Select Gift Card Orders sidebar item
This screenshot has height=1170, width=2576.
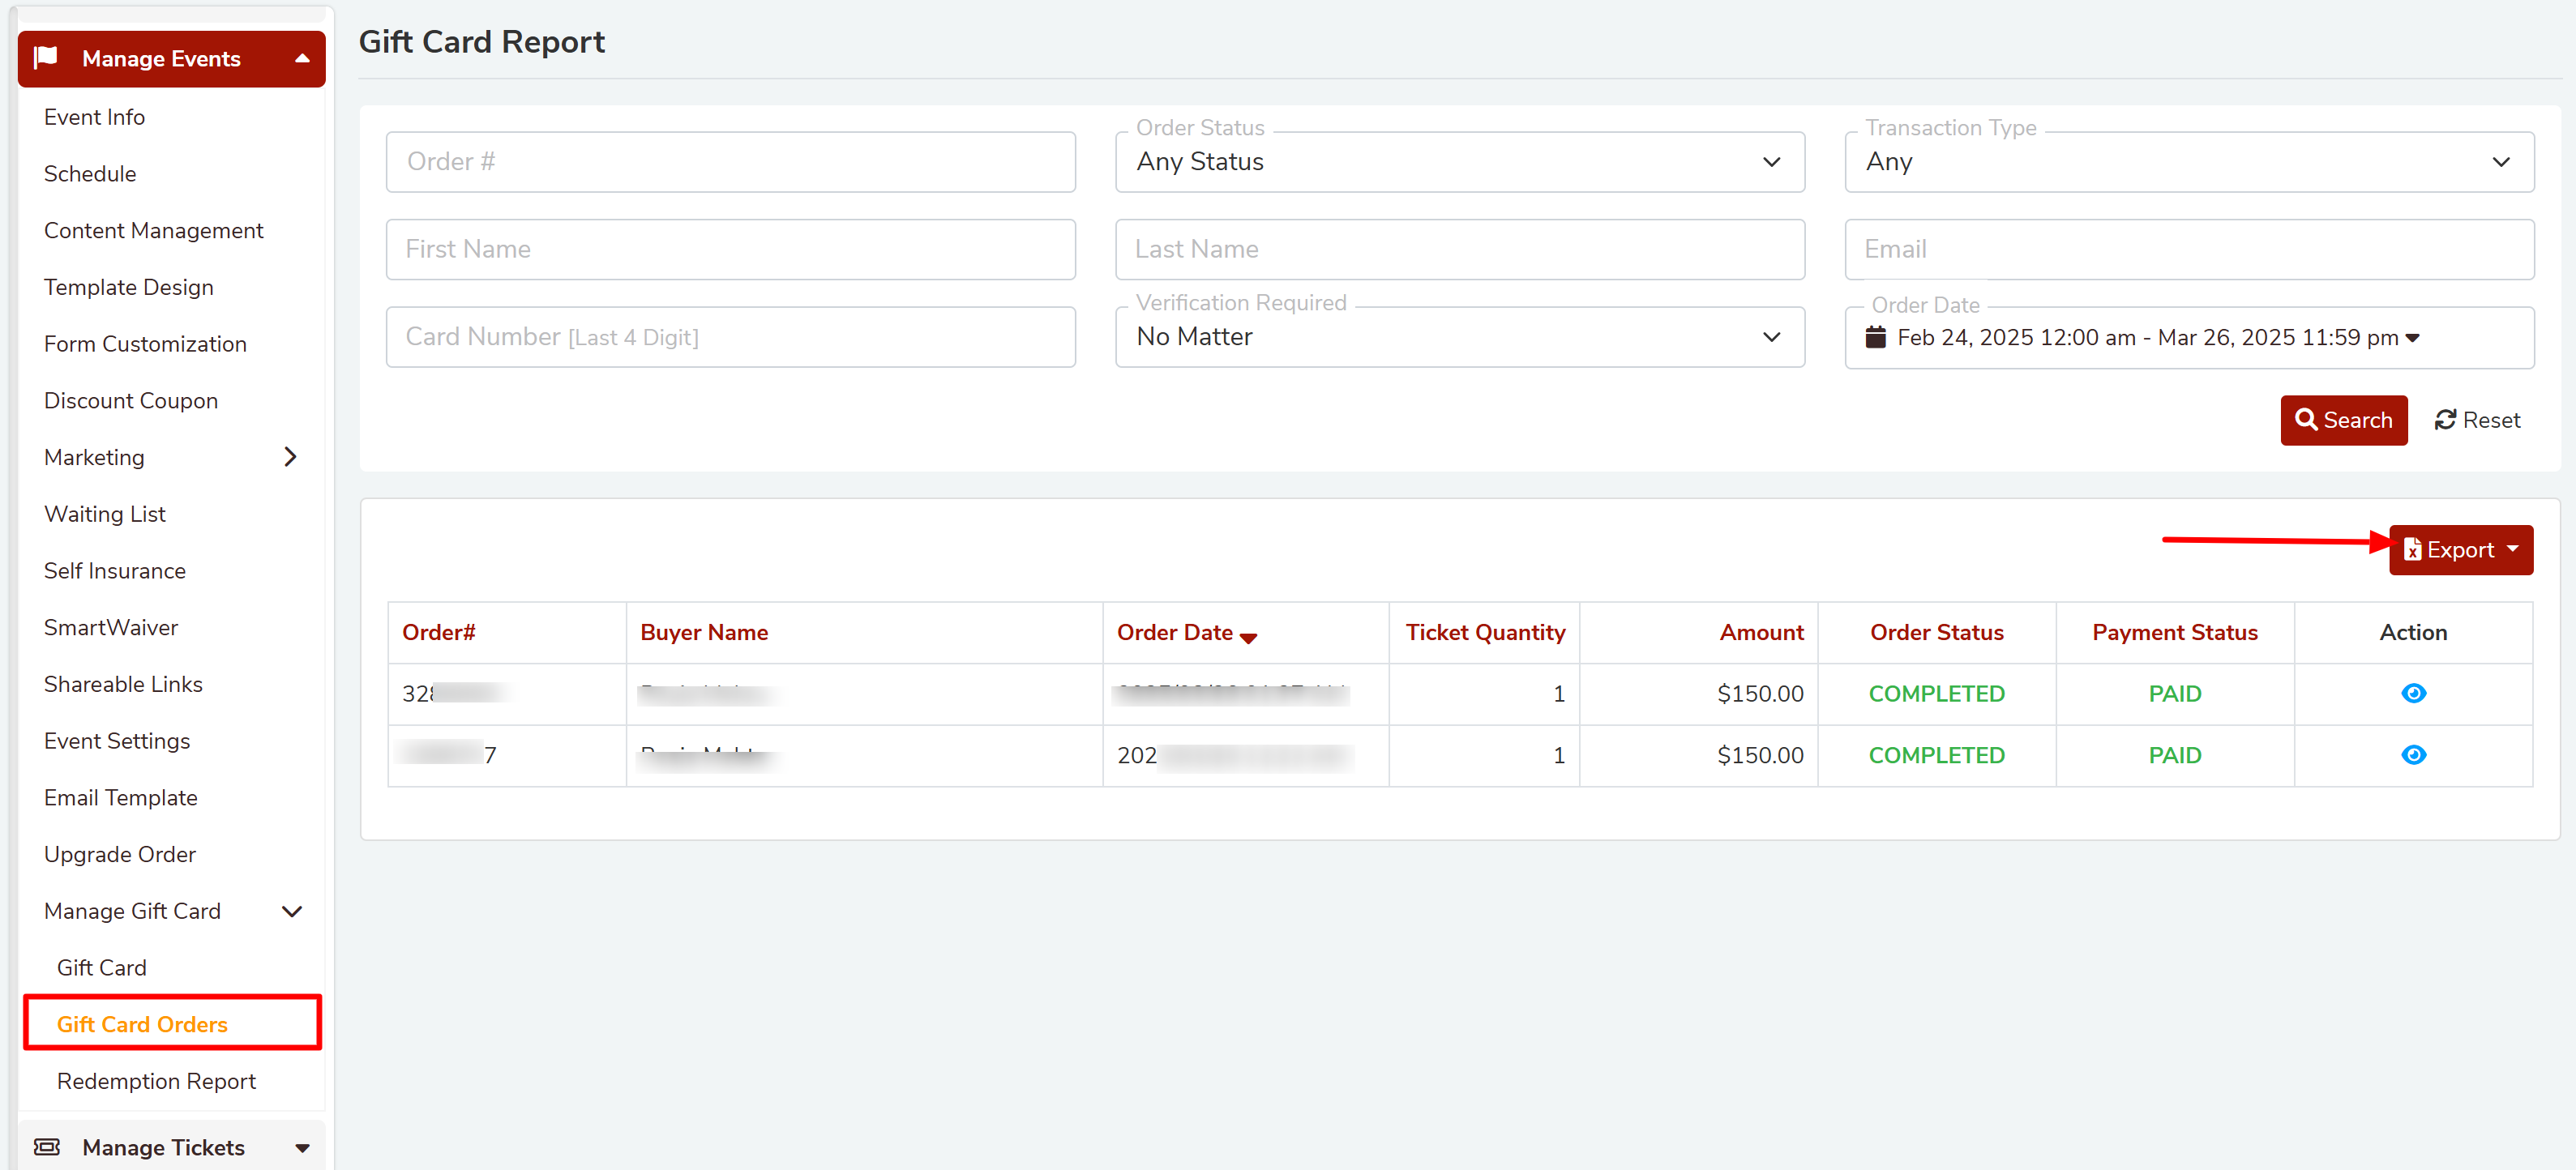[142, 1023]
